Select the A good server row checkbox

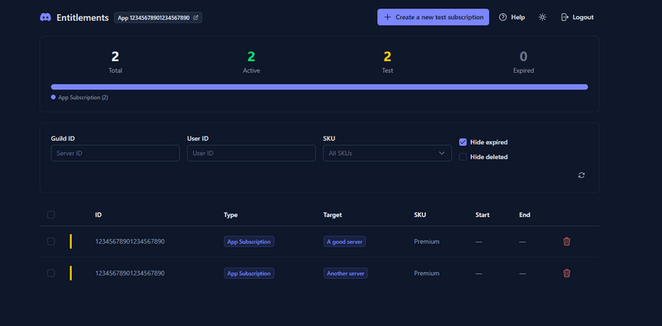point(51,242)
